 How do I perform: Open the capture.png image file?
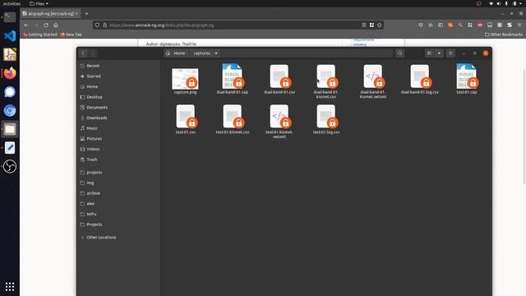[185, 79]
